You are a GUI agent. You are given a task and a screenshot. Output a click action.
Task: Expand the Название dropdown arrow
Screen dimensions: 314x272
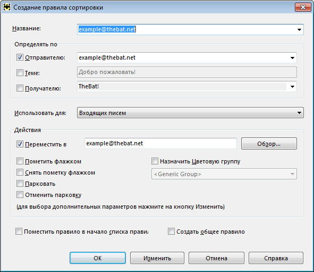pyautogui.click(x=299, y=29)
